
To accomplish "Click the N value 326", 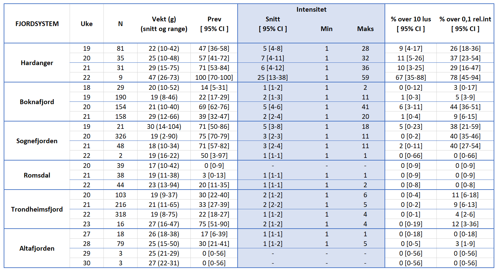I will click(x=120, y=136).
